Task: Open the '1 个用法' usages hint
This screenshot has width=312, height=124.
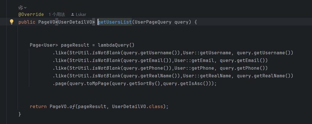Action: point(57,15)
